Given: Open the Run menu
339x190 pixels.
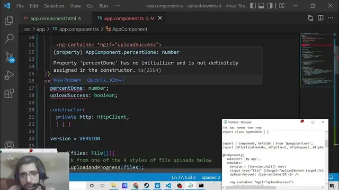Looking at the screenshot, I should 103,6.
